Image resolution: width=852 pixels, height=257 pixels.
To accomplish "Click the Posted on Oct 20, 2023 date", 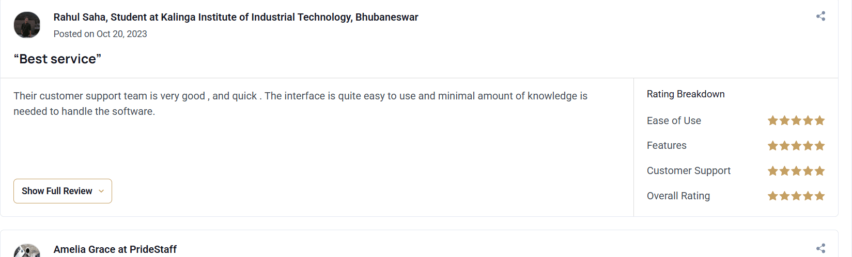I will coord(100,34).
